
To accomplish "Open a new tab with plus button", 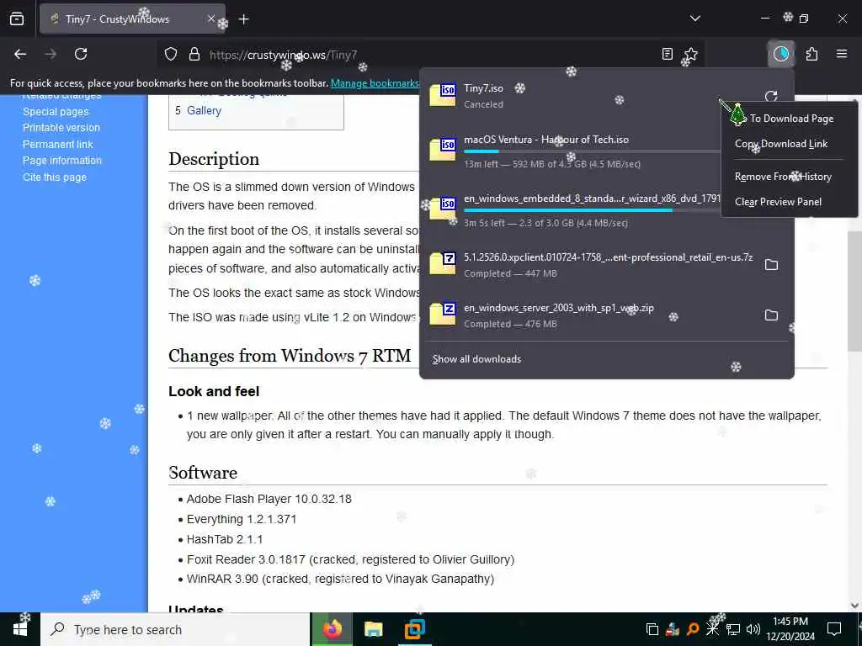I will [x=244, y=19].
